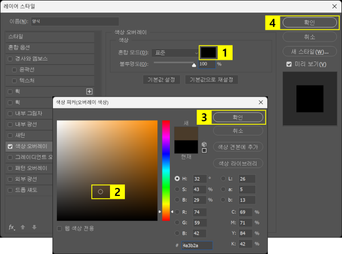Click 확인 in 레이어 스타일 dialog
This screenshot has height=254, width=342.
(x=310, y=22)
